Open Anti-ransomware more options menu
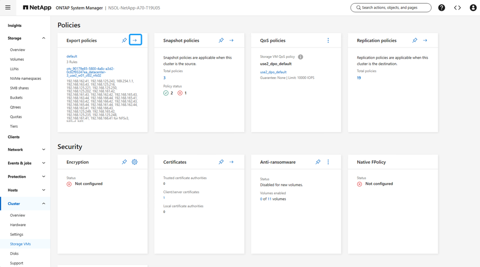This screenshot has width=480, height=267. pyautogui.click(x=328, y=162)
